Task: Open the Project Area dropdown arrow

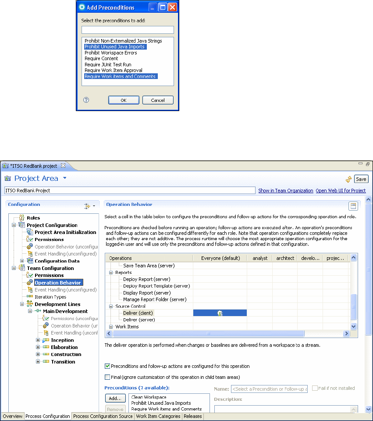Action: click(x=64, y=178)
